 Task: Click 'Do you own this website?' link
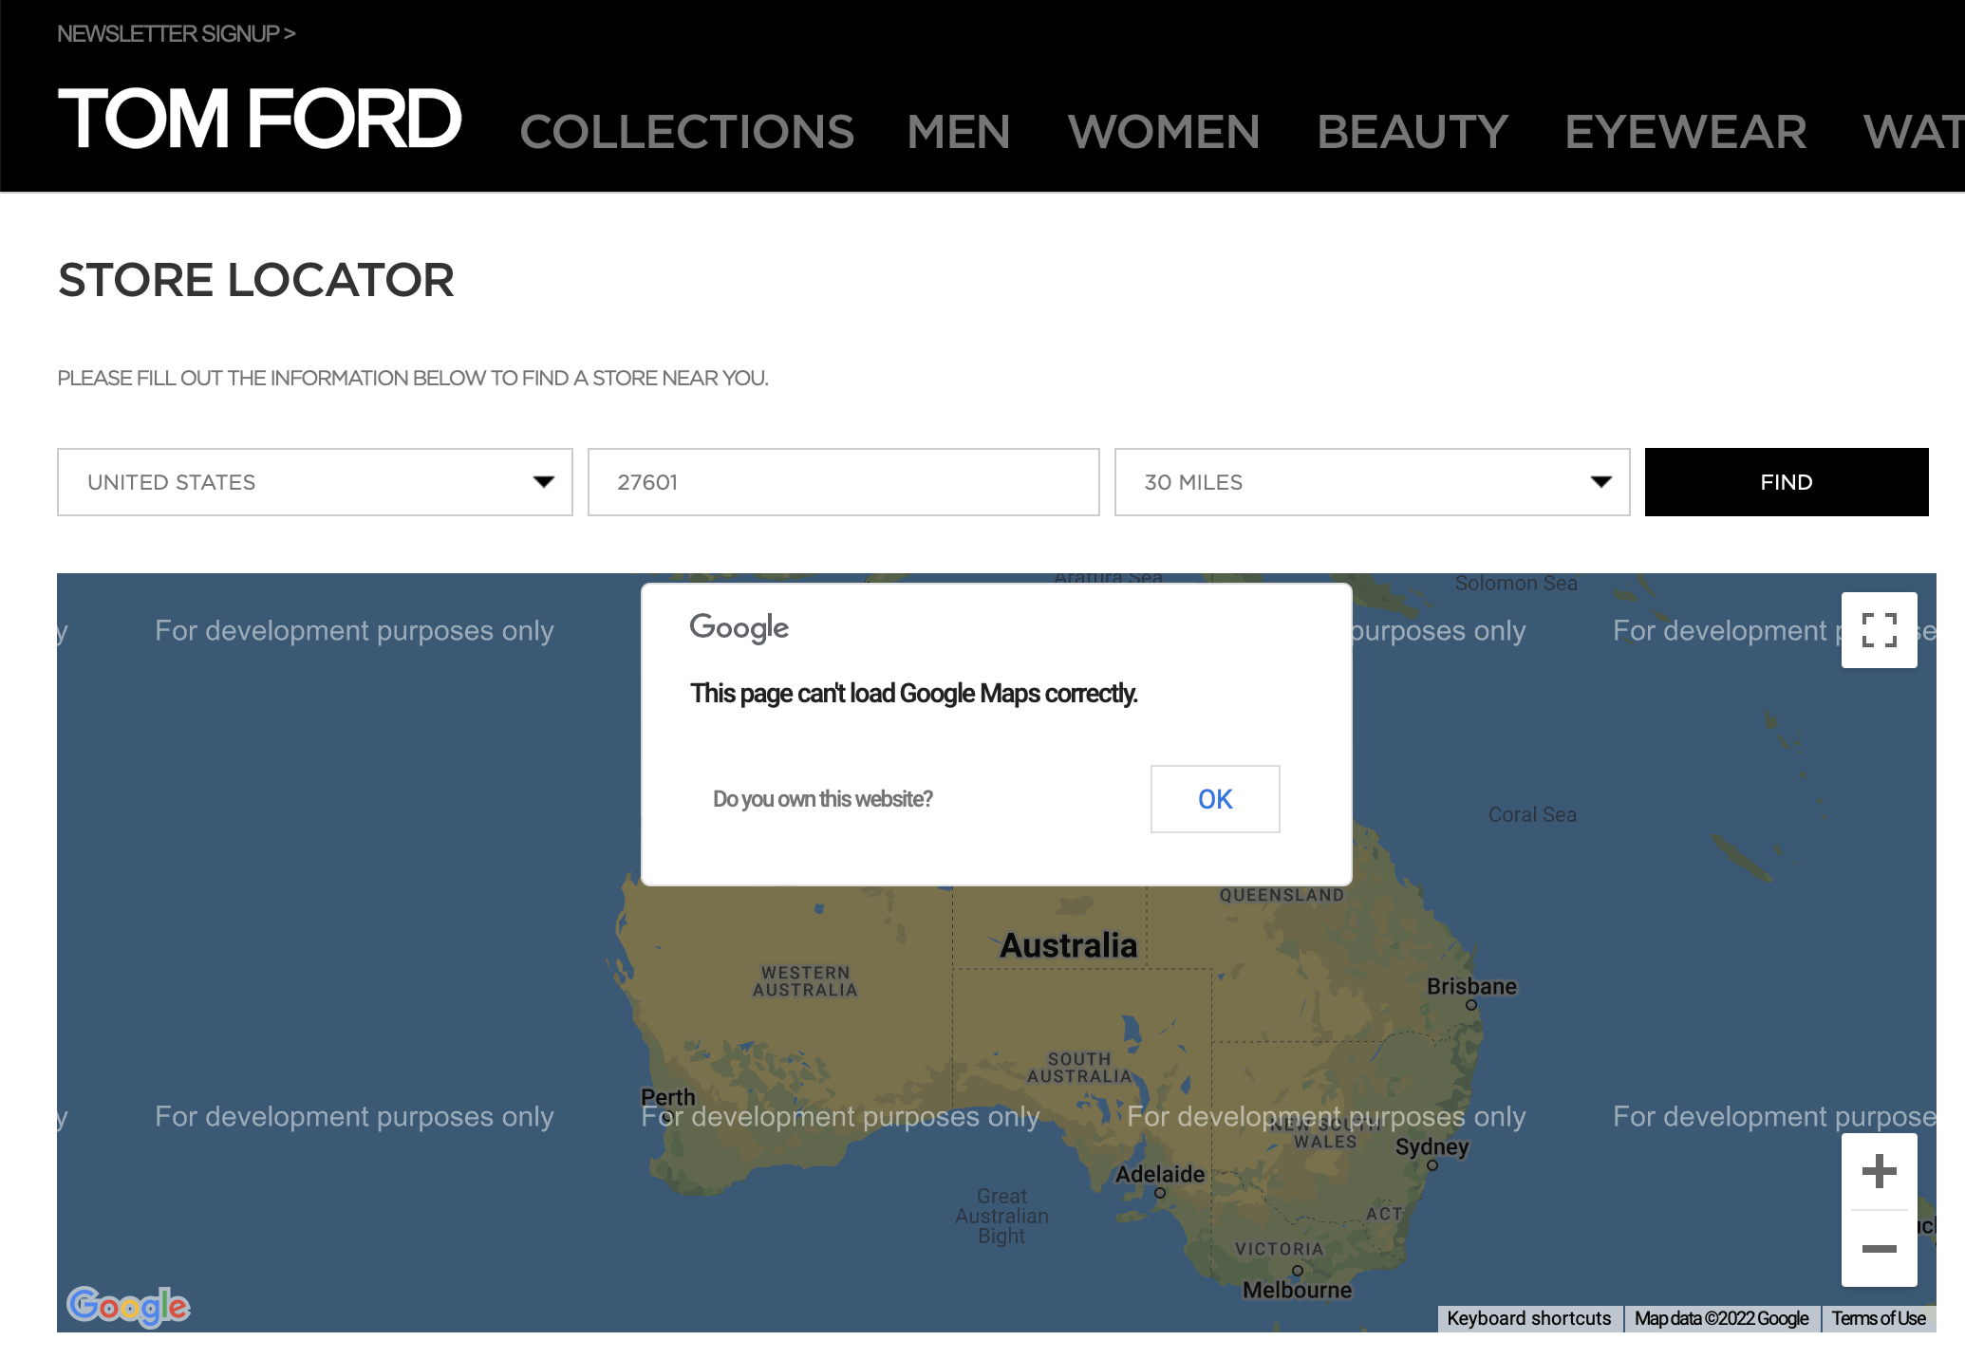click(x=823, y=799)
